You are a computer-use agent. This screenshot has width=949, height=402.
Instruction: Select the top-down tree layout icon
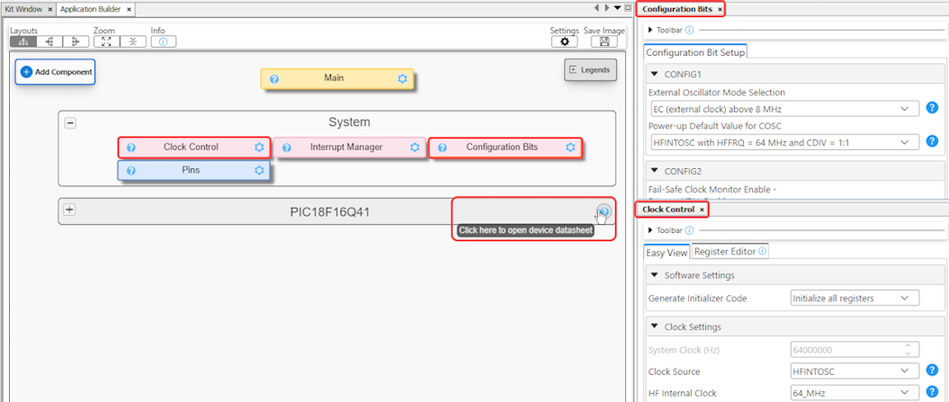click(x=23, y=41)
